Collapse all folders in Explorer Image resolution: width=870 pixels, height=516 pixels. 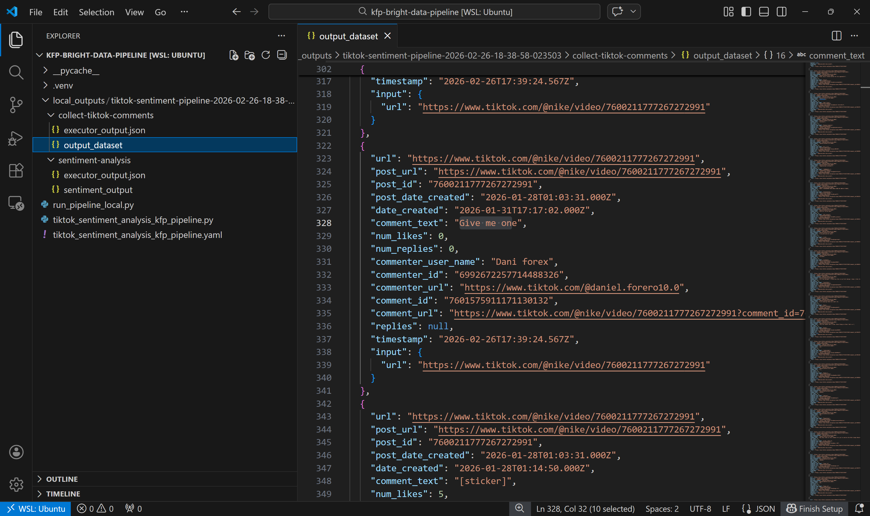[282, 55]
